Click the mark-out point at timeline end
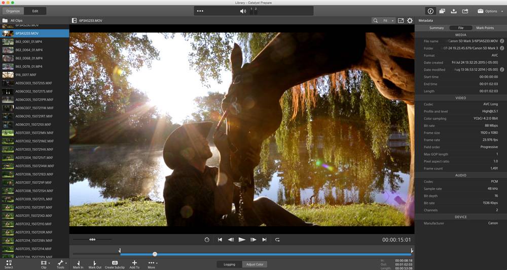507x270 pixels. 412,250
